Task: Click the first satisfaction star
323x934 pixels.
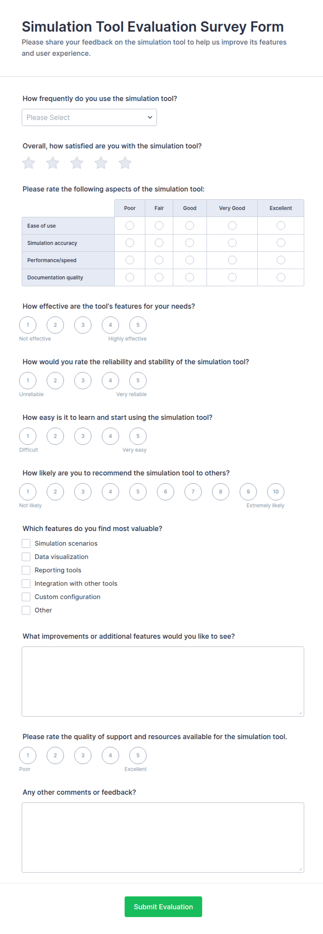Action: [28, 163]
